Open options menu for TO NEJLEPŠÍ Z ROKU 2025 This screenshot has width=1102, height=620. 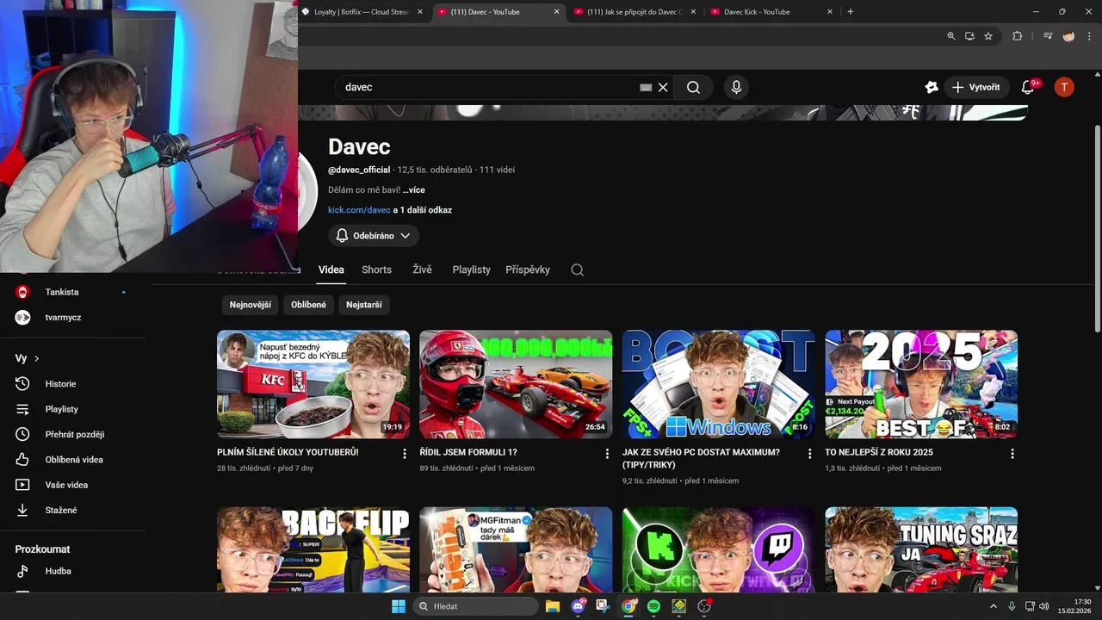1012,453
